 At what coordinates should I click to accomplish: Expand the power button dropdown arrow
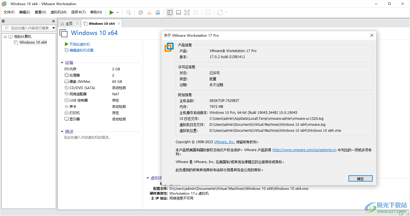[x=117, y=12]
